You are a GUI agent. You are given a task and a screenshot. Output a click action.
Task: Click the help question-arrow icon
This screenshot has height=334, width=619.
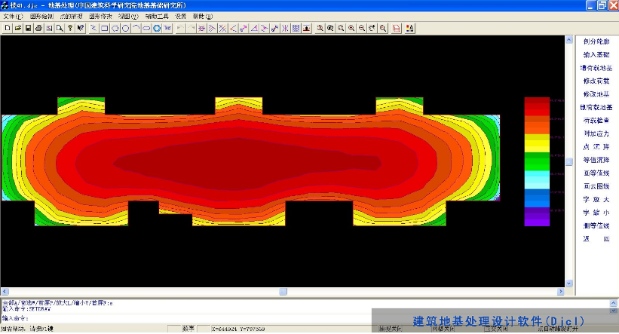[x=81, y=28]
